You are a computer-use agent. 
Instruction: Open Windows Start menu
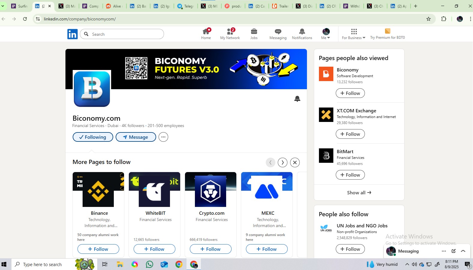(x=4, y=264)
